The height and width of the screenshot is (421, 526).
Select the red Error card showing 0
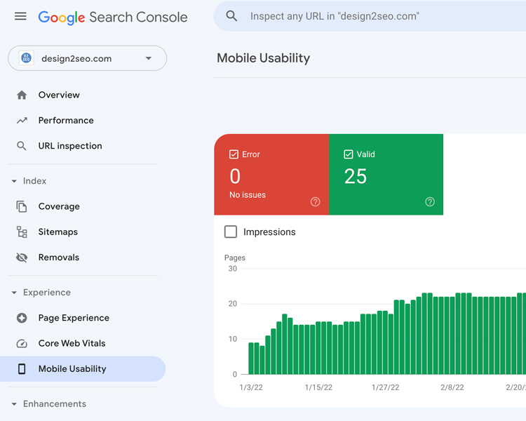[x=271, y=174]
